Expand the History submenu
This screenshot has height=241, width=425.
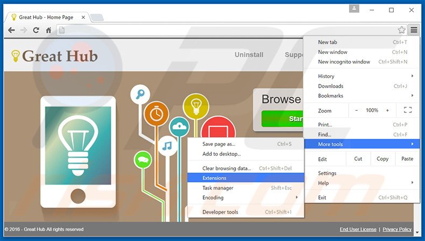[x=362, y=76]
